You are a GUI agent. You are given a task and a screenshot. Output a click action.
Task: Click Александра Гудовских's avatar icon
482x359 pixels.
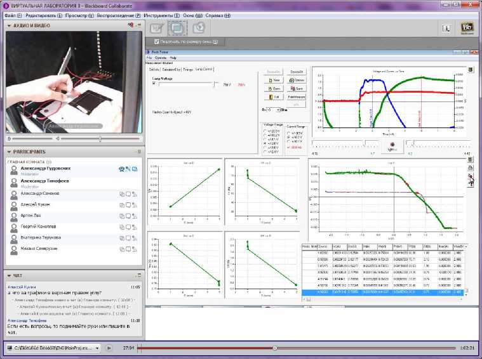tap(14, 170)
